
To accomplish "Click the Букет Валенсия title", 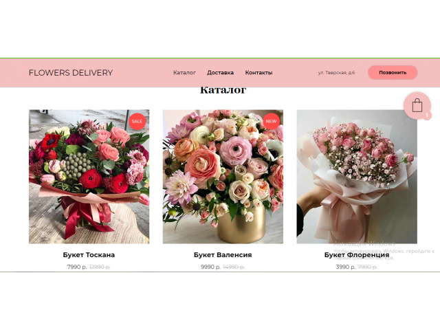I will (x=223, y=255).
